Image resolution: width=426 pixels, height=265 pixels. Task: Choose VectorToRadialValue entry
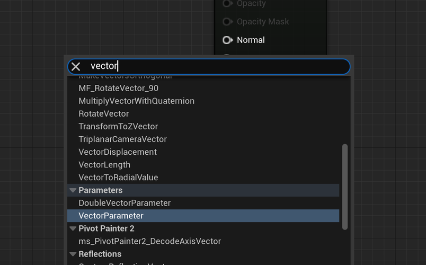118,177
